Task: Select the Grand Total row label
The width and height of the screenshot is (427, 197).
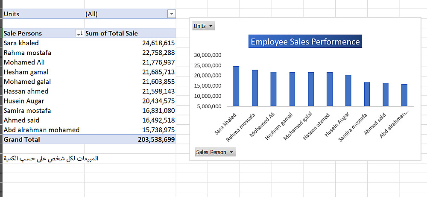Action: tap(22, 139)
